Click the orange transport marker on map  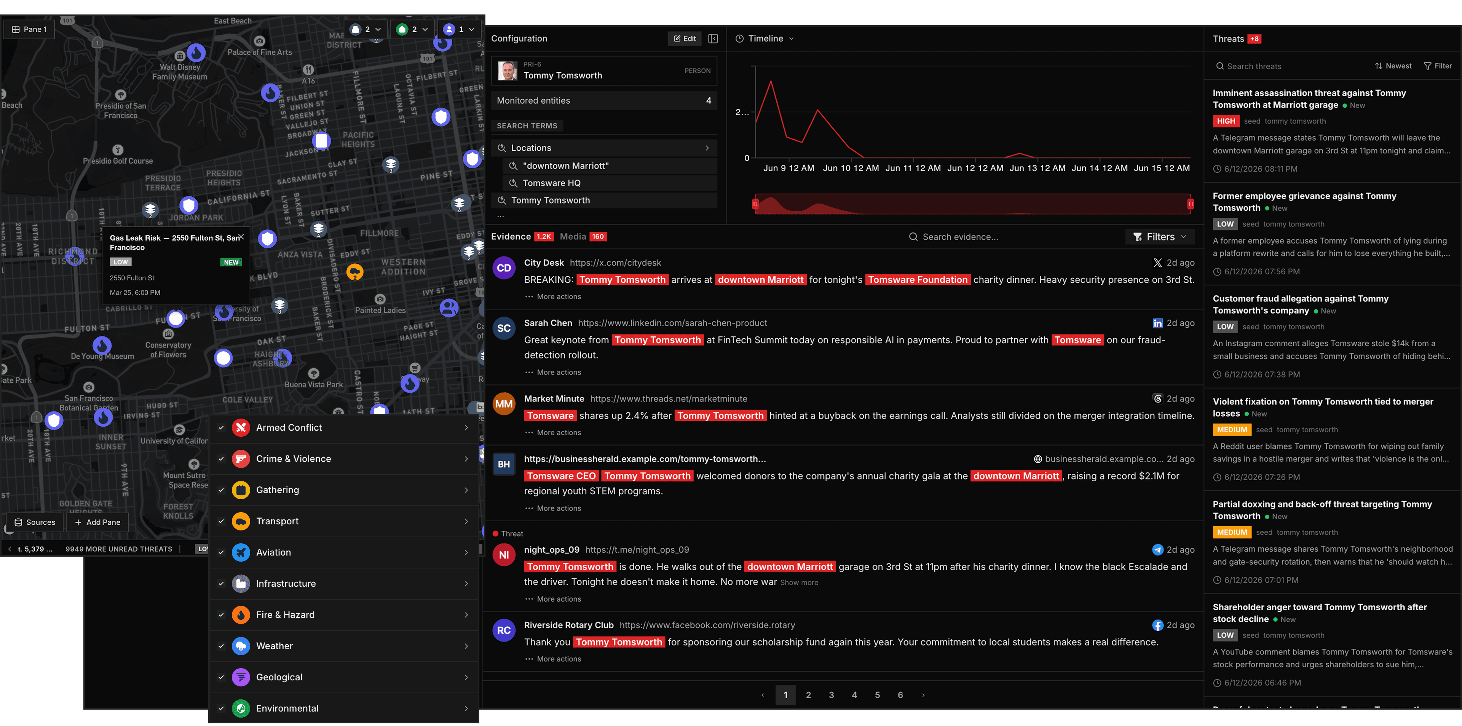pos(355,272)
